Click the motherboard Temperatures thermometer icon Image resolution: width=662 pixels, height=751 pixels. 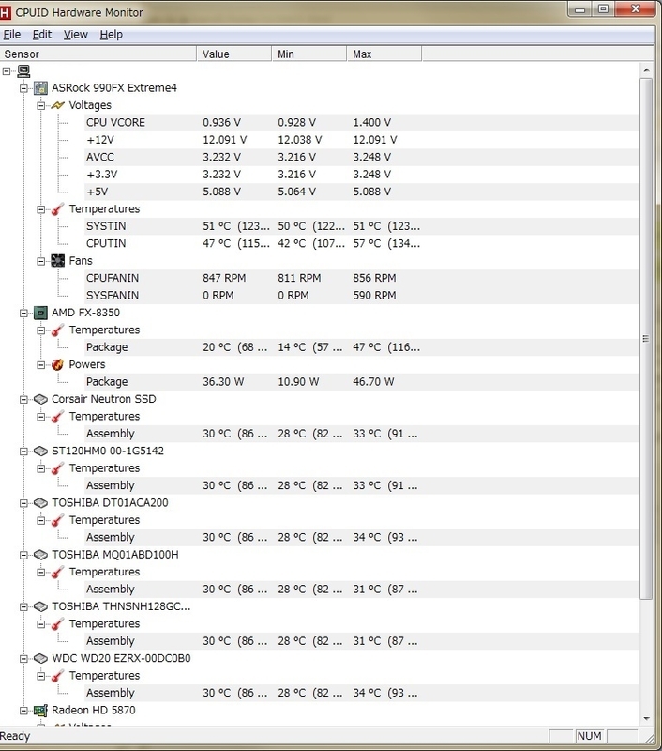[57, 209]
